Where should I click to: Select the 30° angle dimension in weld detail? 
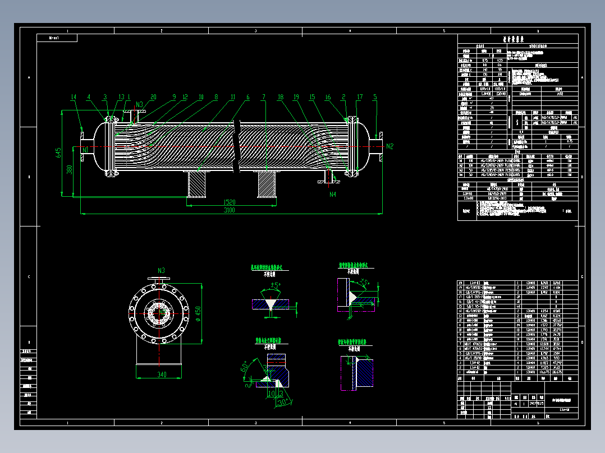[x=283, y=402]
